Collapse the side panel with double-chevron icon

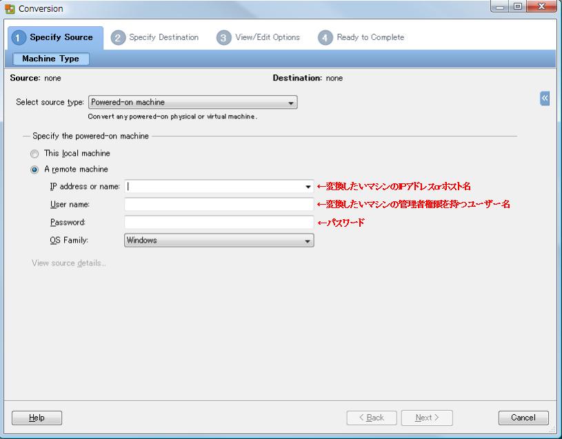pyautogui.click(x=545, y=98)
